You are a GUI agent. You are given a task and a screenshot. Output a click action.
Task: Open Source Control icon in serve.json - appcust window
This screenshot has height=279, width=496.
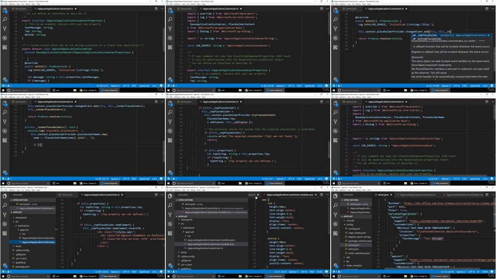pyautogui.click(x=335, y=215)
